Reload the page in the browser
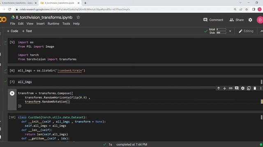The height and width of the screenshot is (147, 263). click(9, 9)
